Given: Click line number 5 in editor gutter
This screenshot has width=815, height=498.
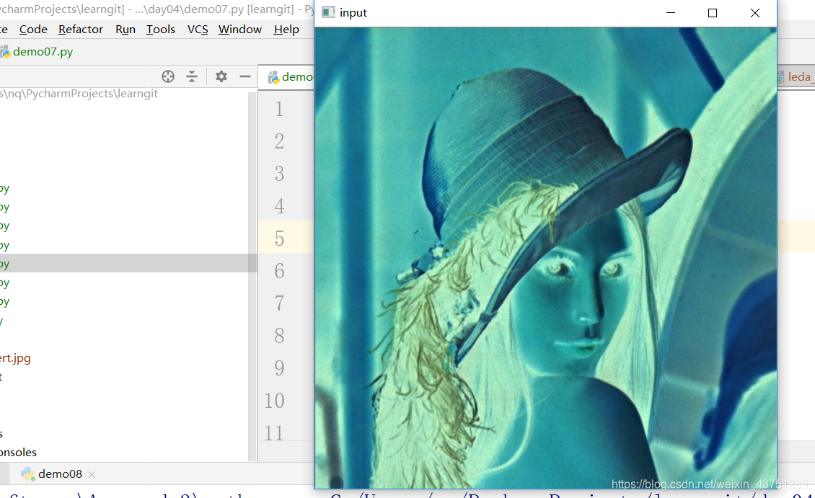Looking at the screenshot, I should pyautogui.click(x=279, y=239).
